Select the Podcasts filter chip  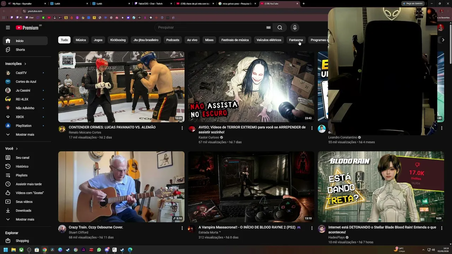173,40
